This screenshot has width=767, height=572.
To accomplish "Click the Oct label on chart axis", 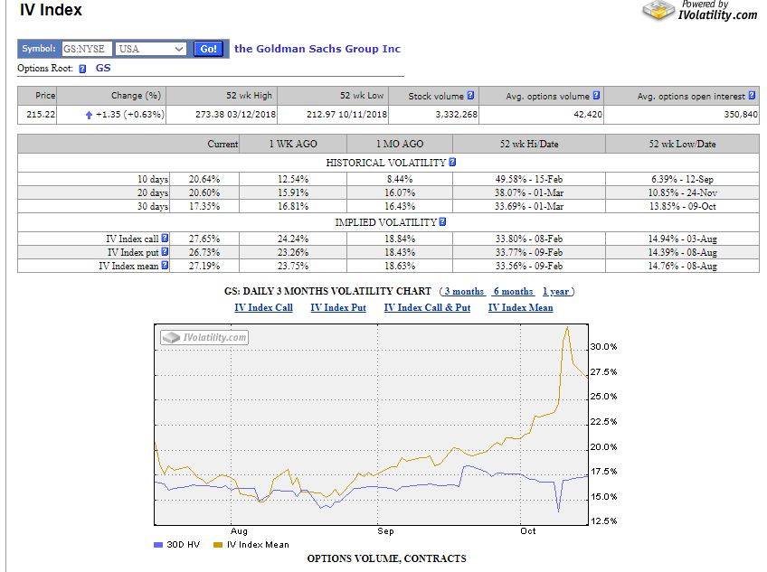I will (x=528, y=531).
